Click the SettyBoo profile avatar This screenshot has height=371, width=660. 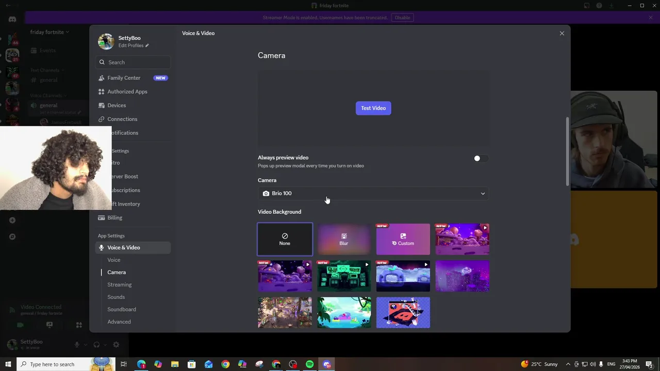click(x=106, y=42)
